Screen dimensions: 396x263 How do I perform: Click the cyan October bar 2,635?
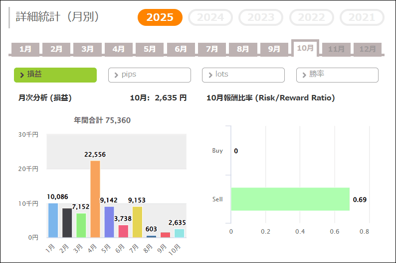(x=179, y=233)
